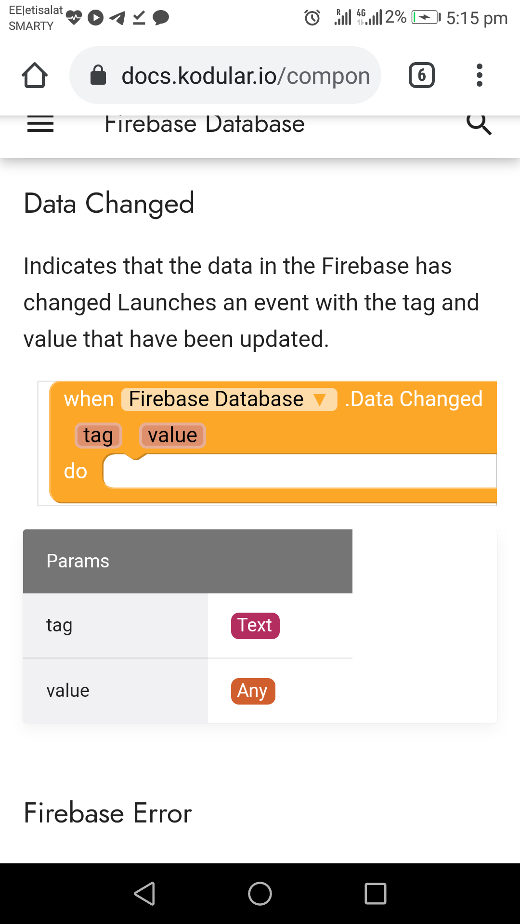
Task: Tap the Telegram notification icon in status bar
Action: click(117, 18)
